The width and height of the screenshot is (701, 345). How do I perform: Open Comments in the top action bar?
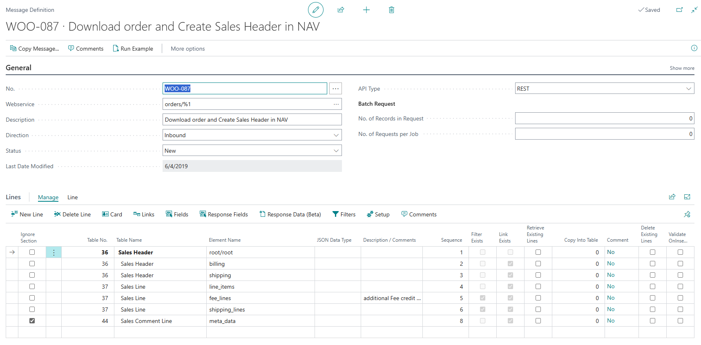coord(86,49)
